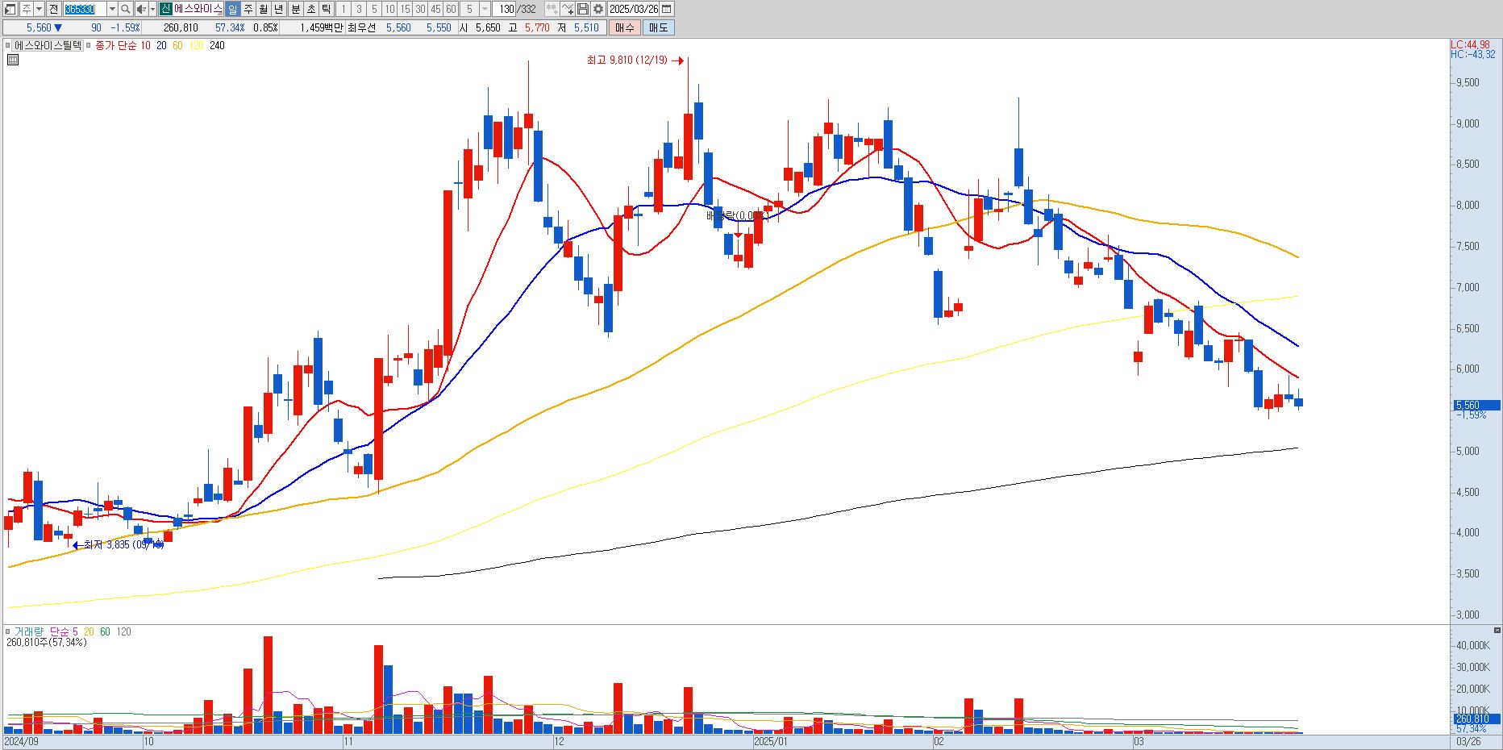This screenshot has height=750, width=1503.
Task: Click the date field showing 2025/03/26
Action: pos(634,9)
